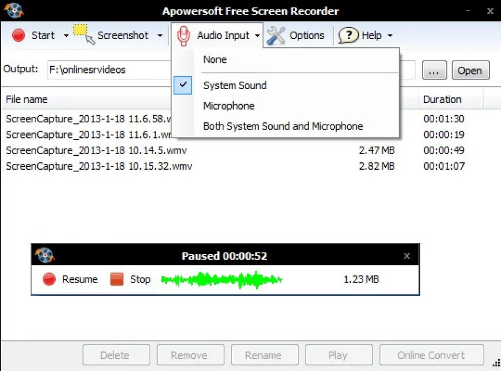This screenshot has width=501, height=371.
Task: Click the Start label in toolbar
Action: click(43, 35)
